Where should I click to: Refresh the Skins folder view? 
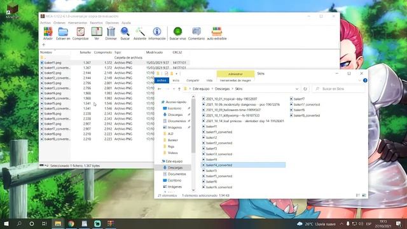tap(305, 89)
